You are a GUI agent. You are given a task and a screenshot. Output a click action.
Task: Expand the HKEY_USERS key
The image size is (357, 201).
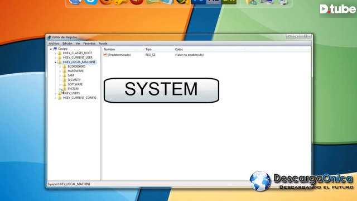[55, 93]
